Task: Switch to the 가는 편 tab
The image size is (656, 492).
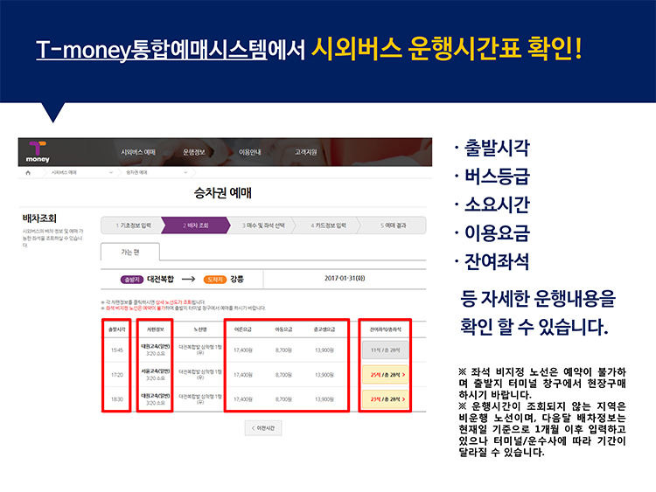Action: click(x=130, y=252)
